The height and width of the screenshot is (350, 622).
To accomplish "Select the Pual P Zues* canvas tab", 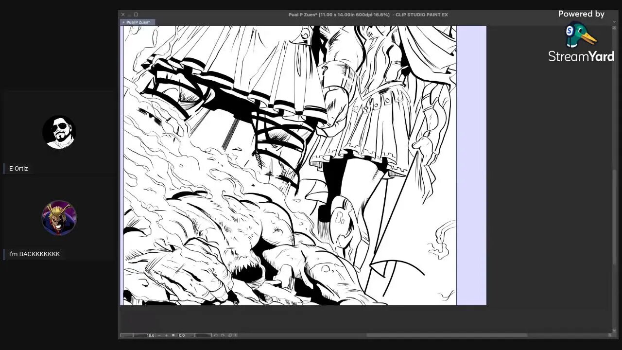I will (138, 22).
